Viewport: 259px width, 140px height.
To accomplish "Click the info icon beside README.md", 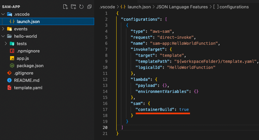I will (x=9, y=80).
